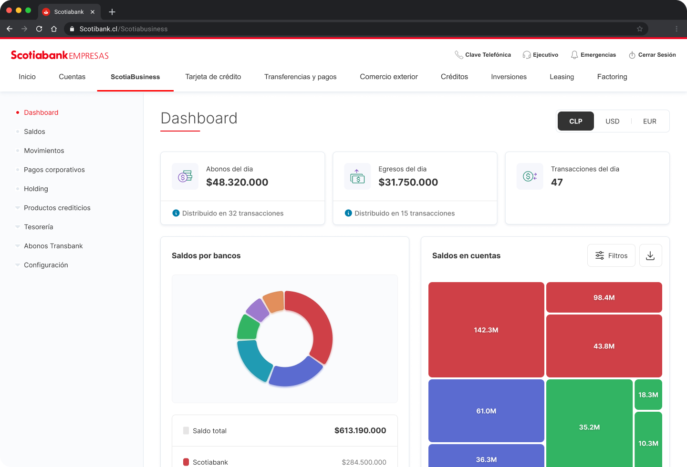Click the Egresos del dia cash icon
Image resolution: width=687 pixels, height=467 pixels.
pos(357,176)
